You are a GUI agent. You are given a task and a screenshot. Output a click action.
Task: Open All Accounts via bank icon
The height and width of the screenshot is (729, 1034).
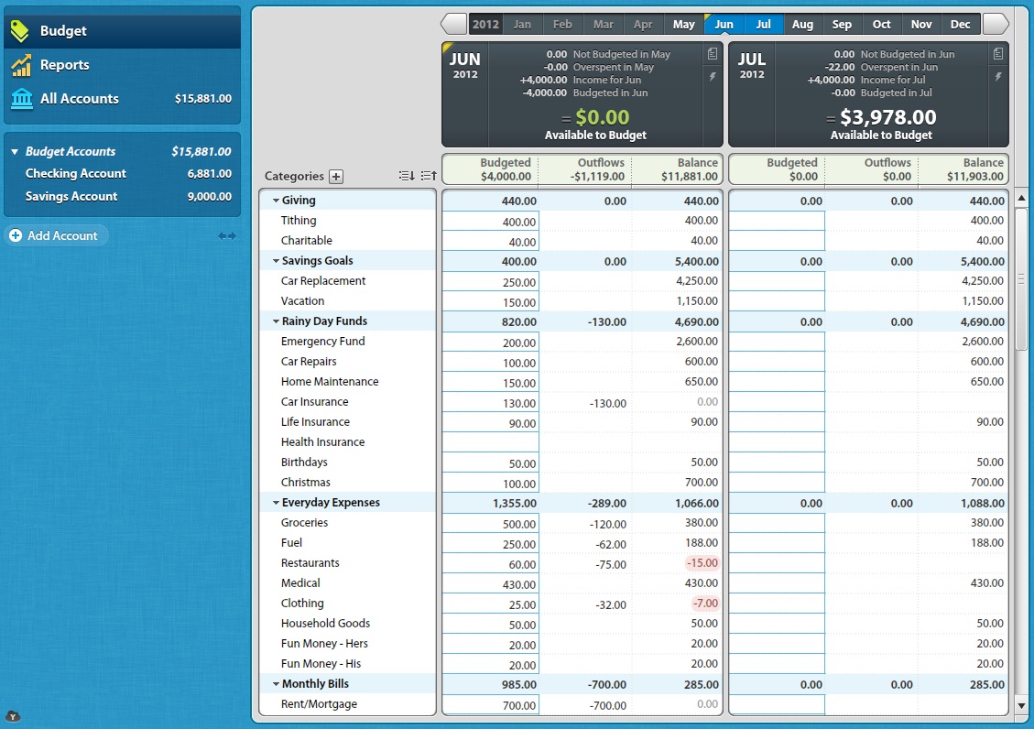22,99
